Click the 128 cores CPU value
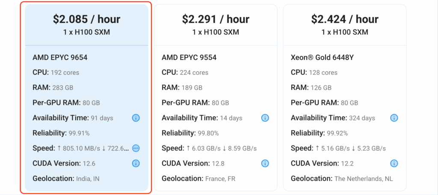The height and width of the screenshot is (195, 438). point(323,73)
